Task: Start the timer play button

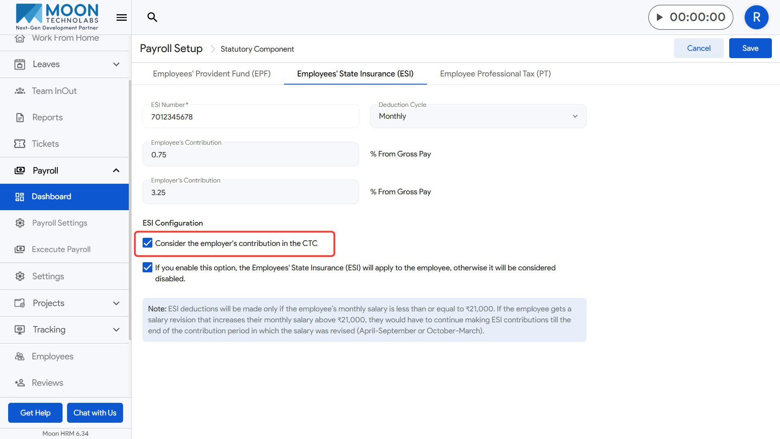Action: pos(660,17)
